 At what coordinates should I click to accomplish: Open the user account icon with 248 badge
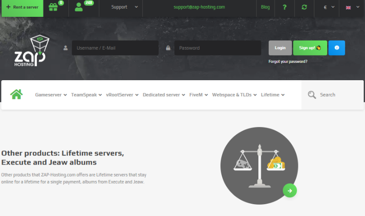[78, 7]
